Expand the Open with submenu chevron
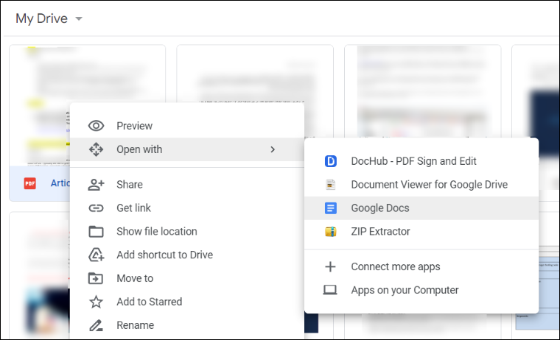Screen dimensions: 560x340 coord(273,149)
